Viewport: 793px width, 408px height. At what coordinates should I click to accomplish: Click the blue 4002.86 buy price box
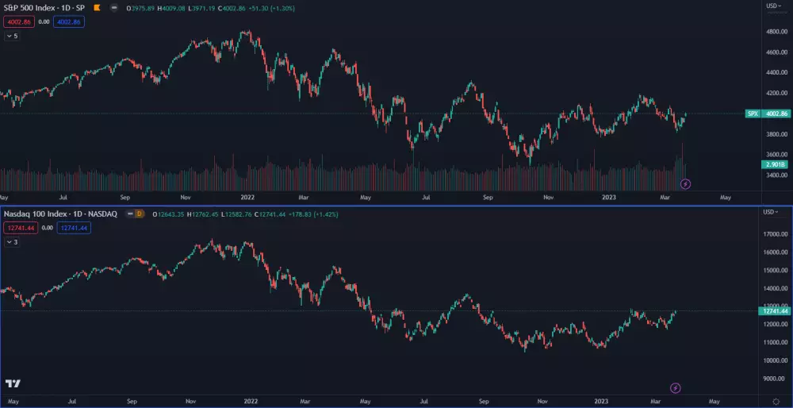tap(67, 21)
